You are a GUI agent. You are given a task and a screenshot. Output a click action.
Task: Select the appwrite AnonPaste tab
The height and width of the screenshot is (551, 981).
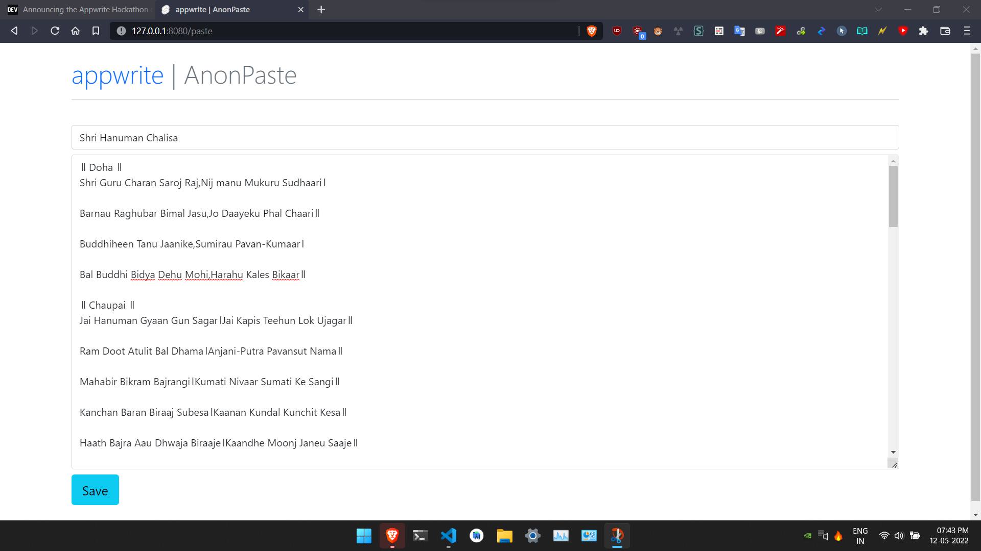tap(225, 9)
